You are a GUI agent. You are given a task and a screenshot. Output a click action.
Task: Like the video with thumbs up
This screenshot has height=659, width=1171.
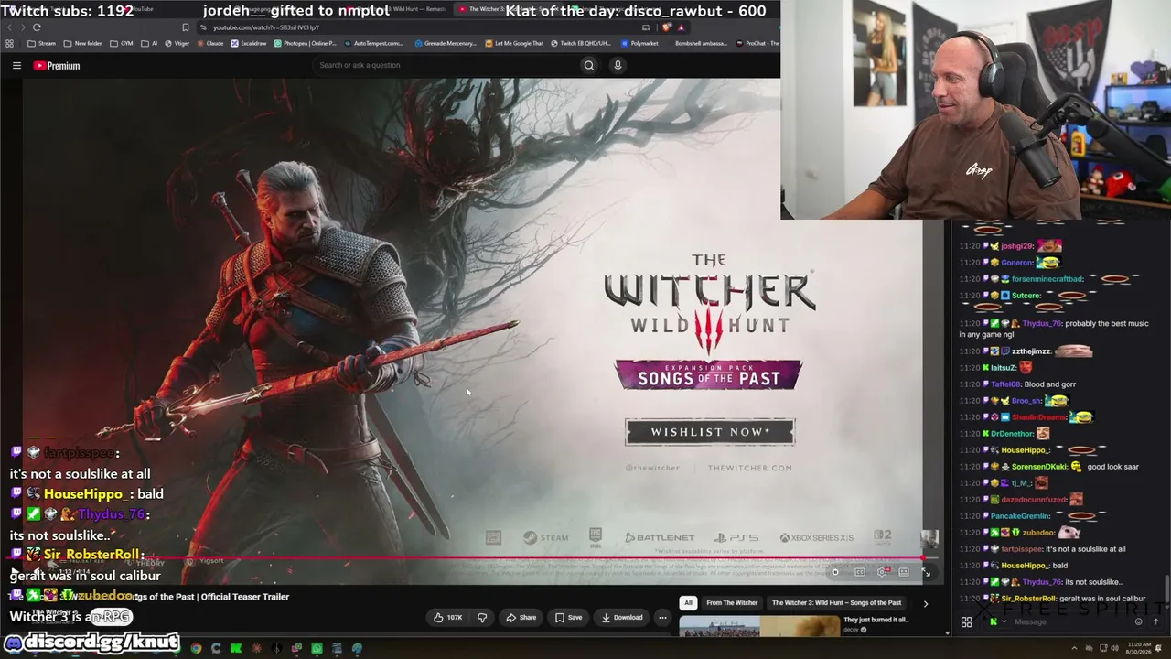pyautogui.click(x=448, y=618)
